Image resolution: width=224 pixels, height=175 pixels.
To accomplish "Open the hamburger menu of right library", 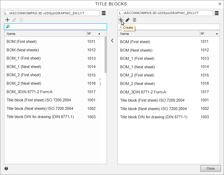I will click(x=217, y=13).
